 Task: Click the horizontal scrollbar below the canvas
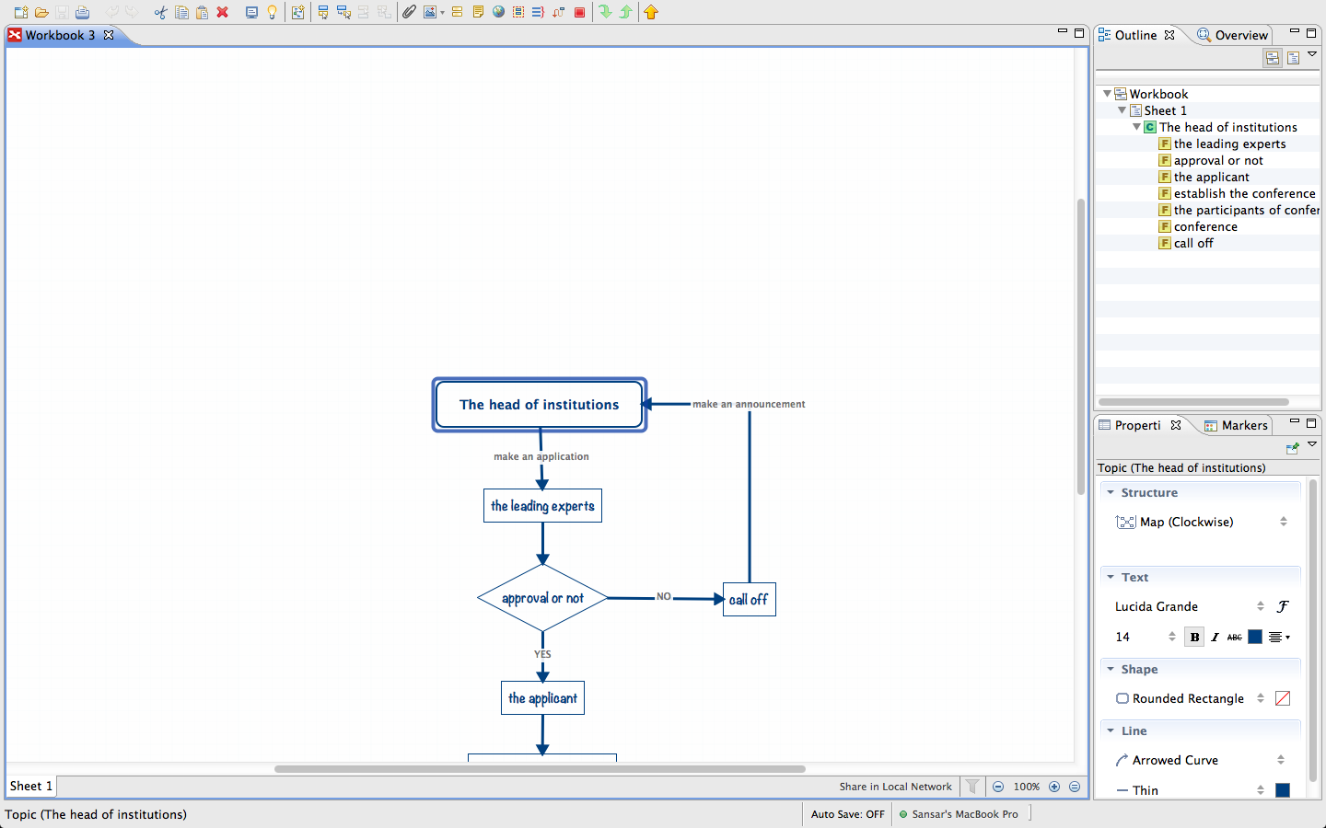539,770
